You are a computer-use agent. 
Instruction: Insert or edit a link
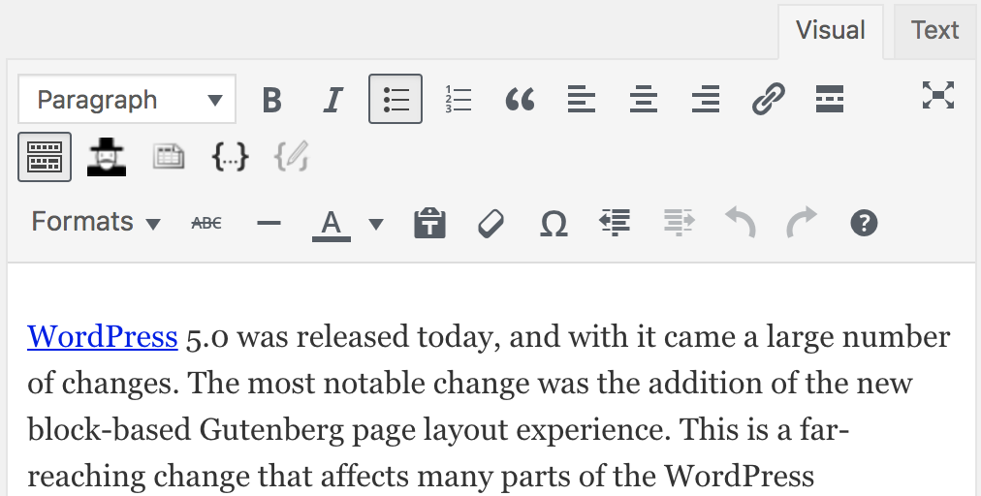click(x=768, y=100)
